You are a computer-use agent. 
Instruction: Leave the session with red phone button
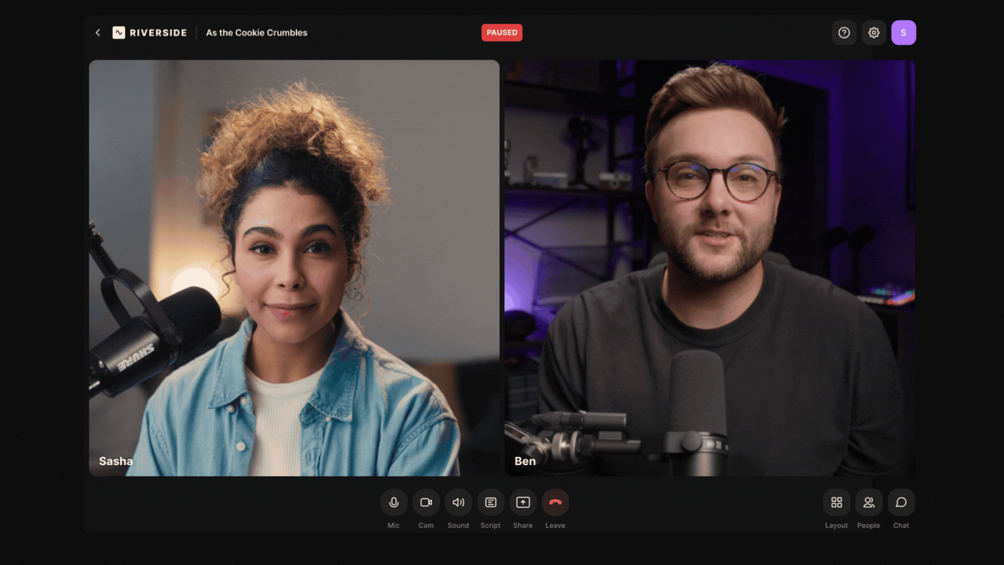click(555, 502)
